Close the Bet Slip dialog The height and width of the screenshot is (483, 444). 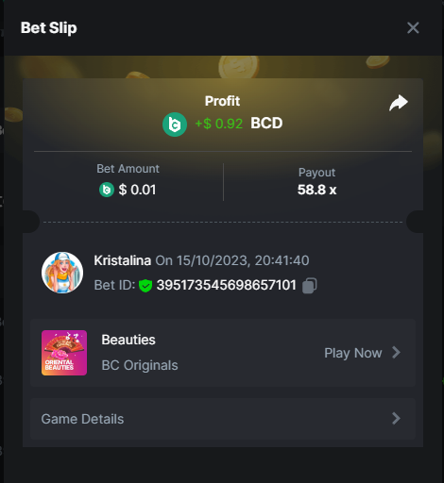click(413, 27)
